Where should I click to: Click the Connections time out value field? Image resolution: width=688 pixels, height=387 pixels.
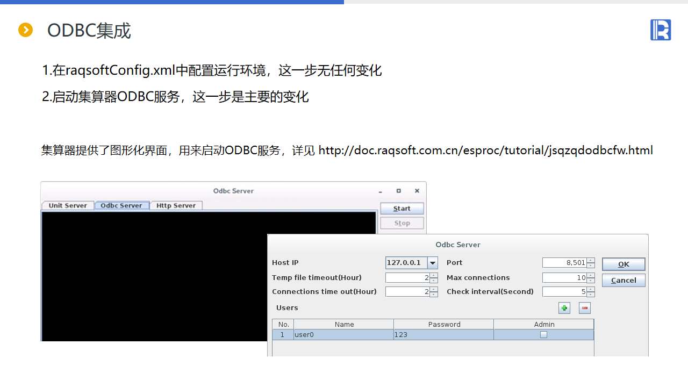(407, 292)
